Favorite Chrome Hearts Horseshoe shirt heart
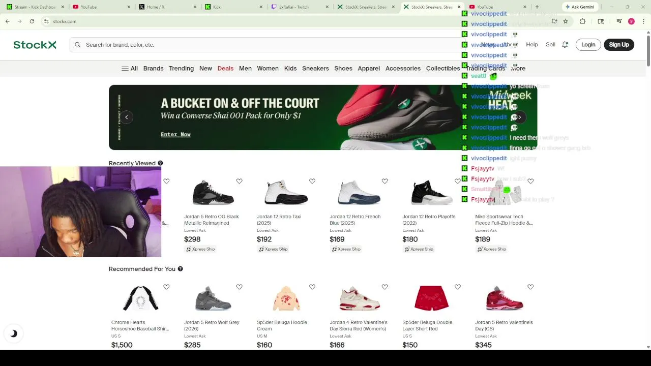Screen dimensions: 651x366 [x=166, y=287]
